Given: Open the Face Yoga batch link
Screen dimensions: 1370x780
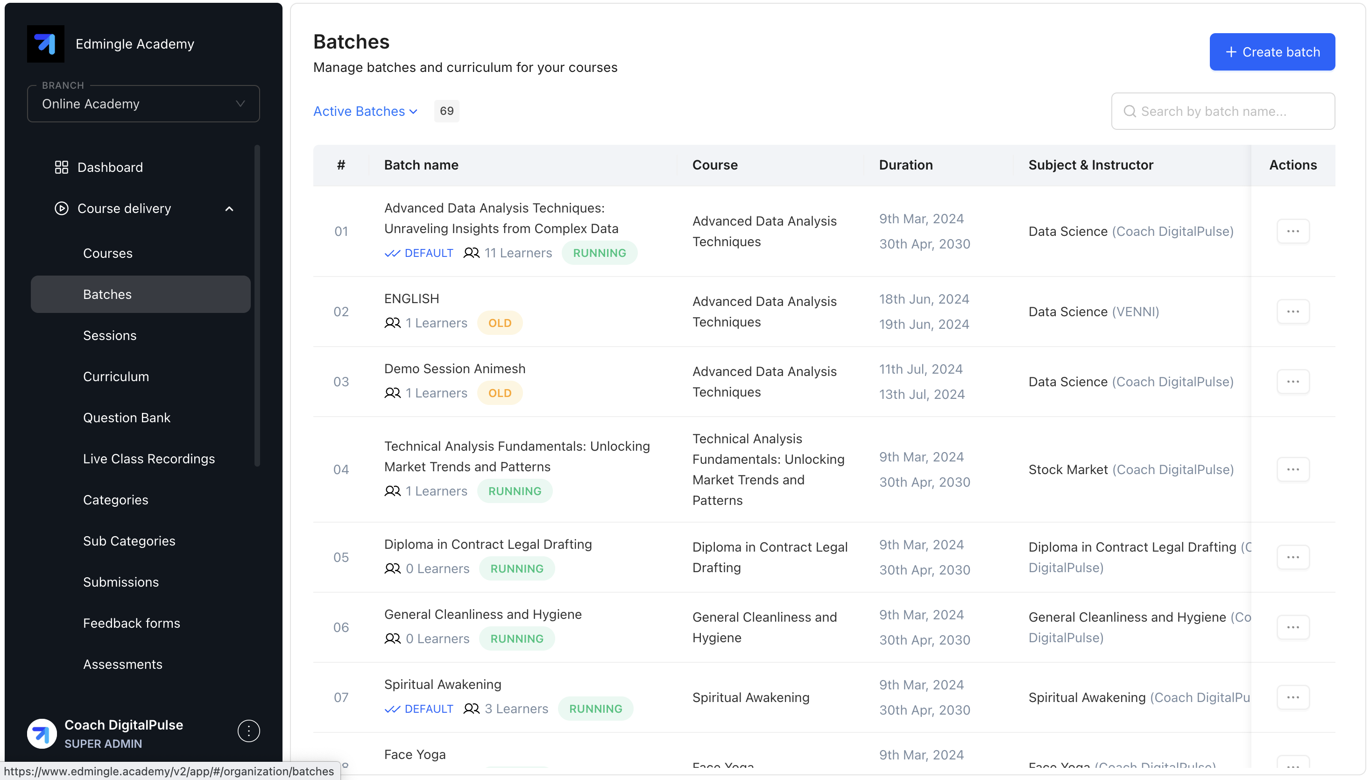Looking at the screenshot, I should 415,754.
